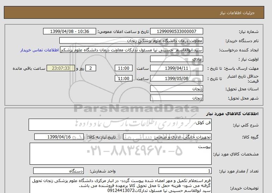
Task: Click the ایجاد کننده درخواست label
Action: point(239,50)
